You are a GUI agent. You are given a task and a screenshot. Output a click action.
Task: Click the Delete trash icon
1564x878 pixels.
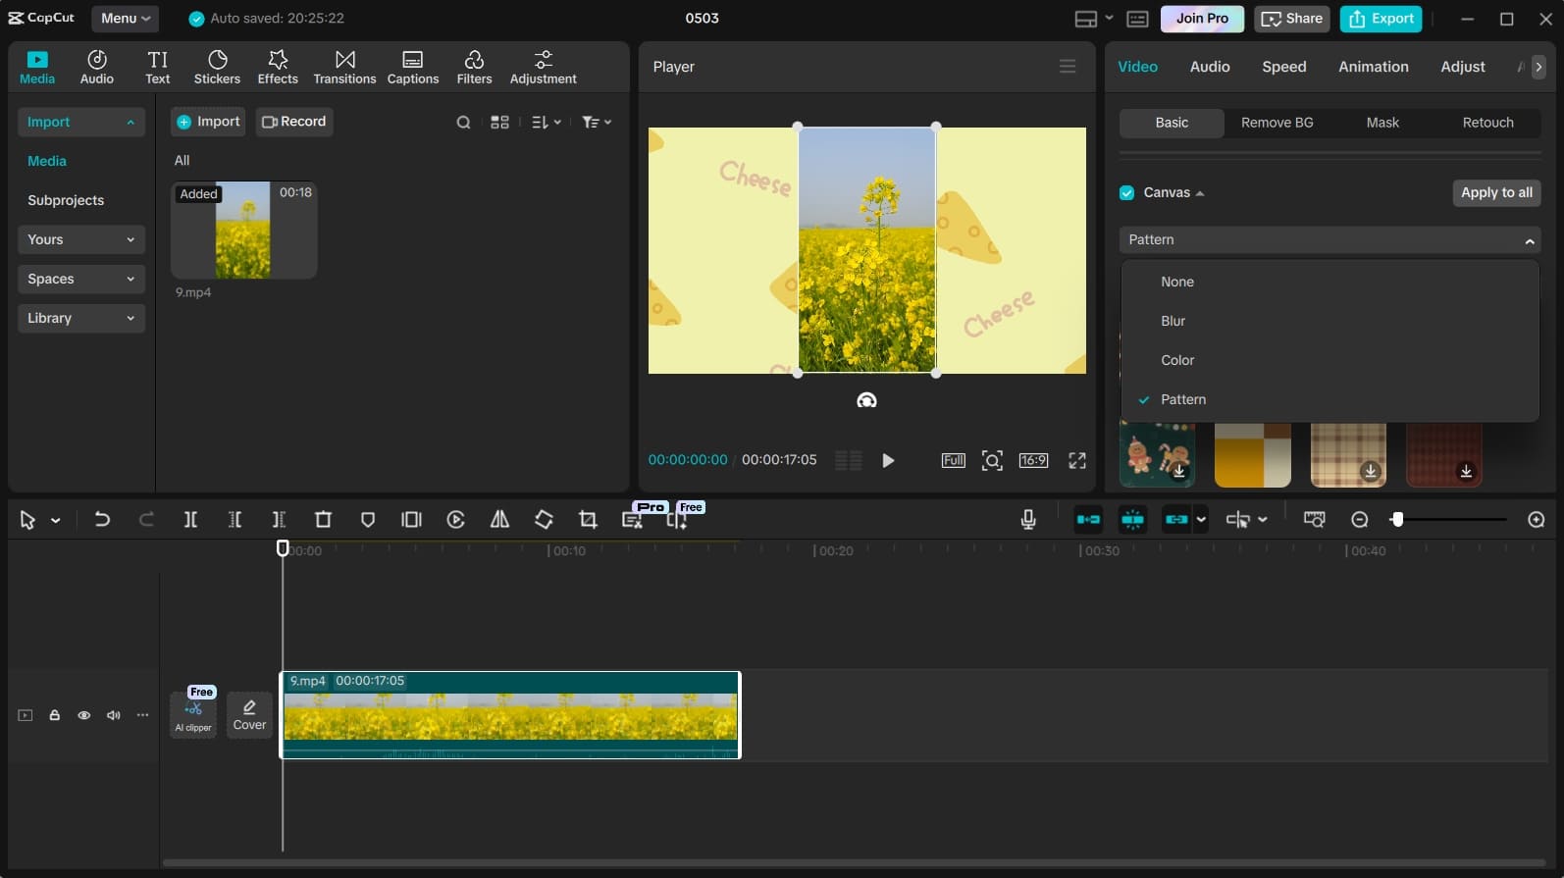[323, 520]
